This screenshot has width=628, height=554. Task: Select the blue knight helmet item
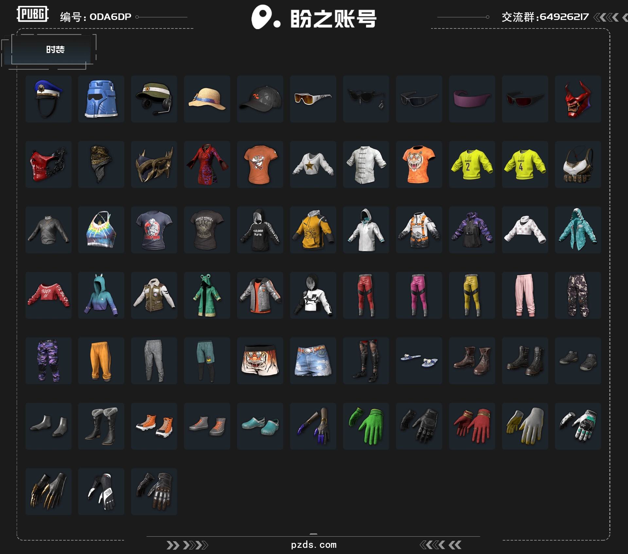pyautogui.click(x=101, y=99)
